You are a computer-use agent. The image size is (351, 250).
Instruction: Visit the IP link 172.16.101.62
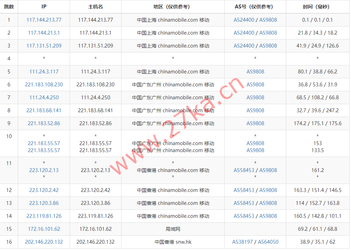pyautogui.click(x=44, y=229)
